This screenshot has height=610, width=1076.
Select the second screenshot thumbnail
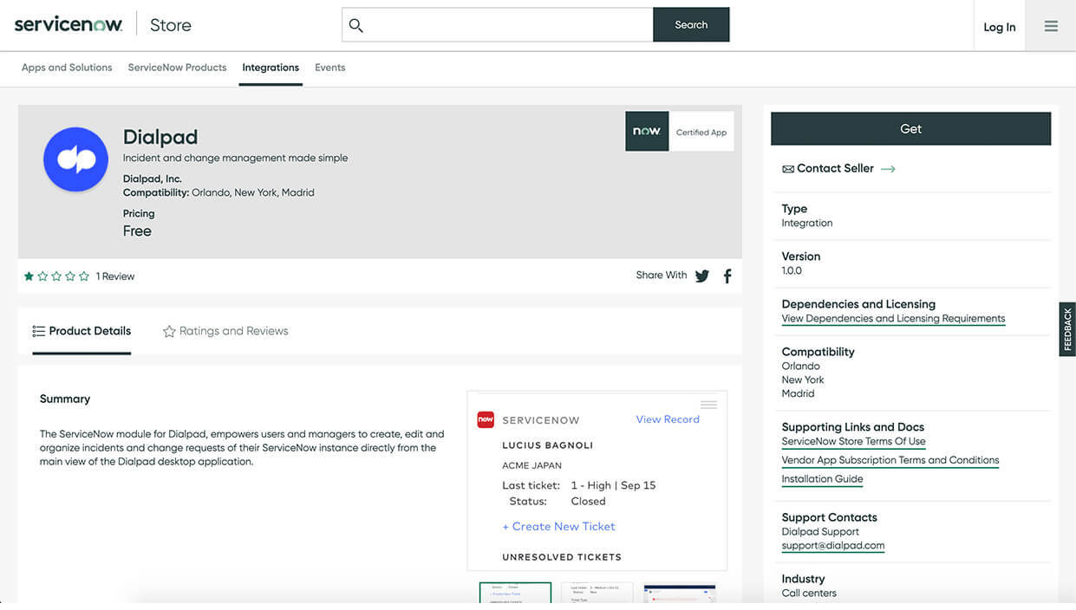point(597,593)
